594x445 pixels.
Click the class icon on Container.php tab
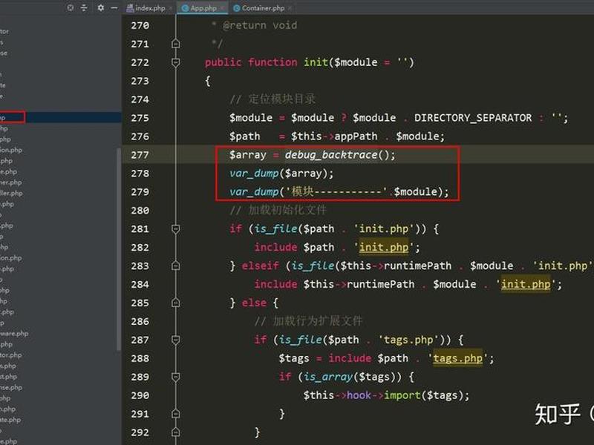[x=237, y=8]
